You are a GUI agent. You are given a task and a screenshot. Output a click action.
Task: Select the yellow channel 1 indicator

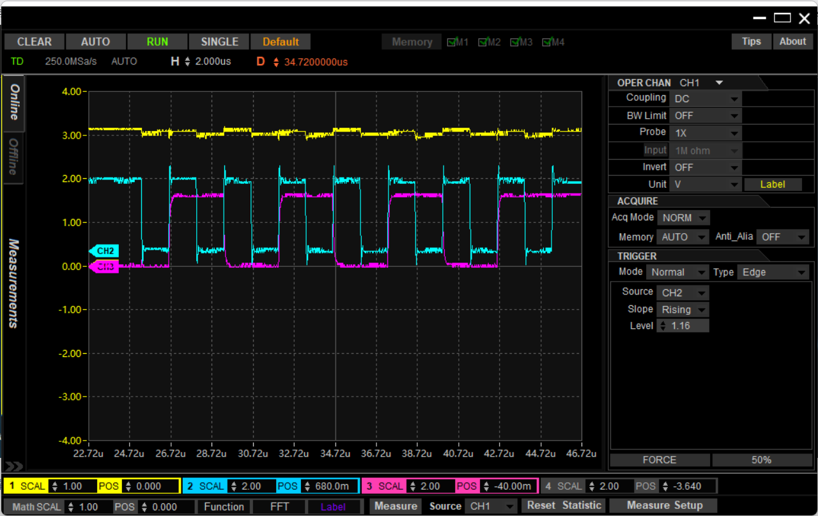pyautogui.click(x=12, y=486)
